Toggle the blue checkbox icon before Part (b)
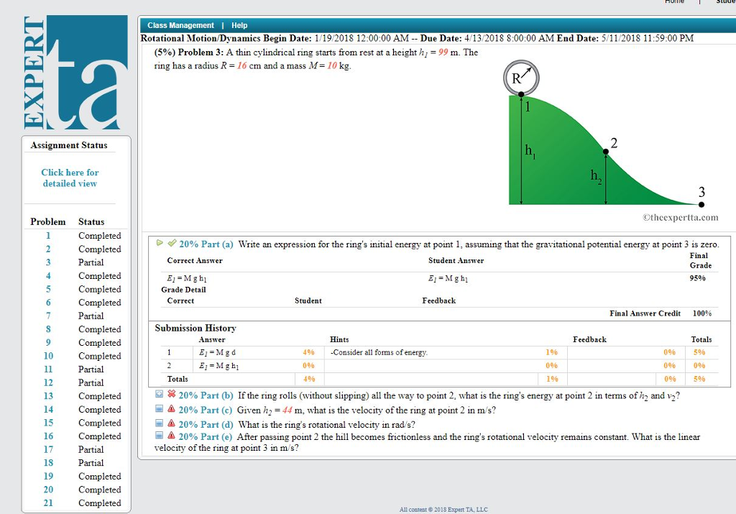This screenshot has width=736, height=514. 160,395
